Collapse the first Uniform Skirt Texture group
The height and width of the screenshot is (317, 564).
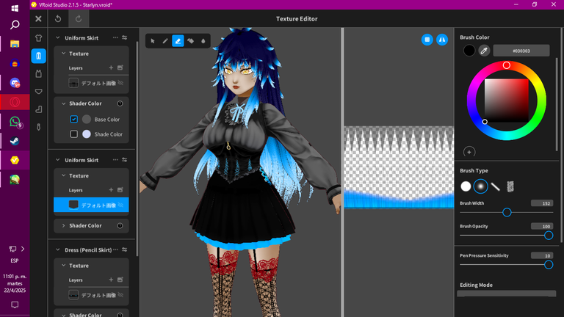pyautogui.click(x=63, y=54)
